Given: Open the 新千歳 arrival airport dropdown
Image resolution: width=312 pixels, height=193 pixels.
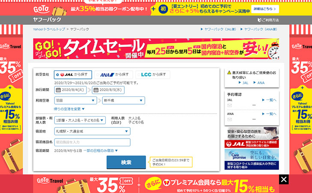Looking at the screenshot, I should (x=123, y=101).
